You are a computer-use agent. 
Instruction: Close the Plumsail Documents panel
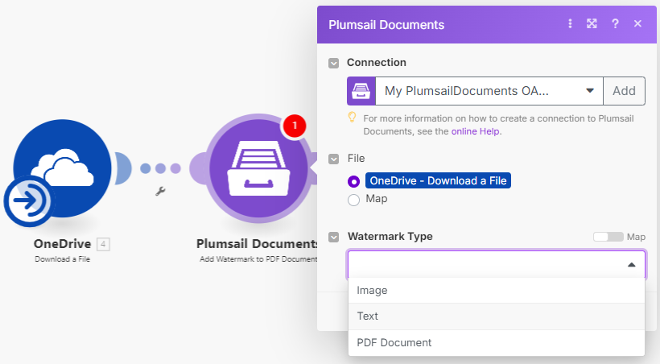tap(637, 24)
